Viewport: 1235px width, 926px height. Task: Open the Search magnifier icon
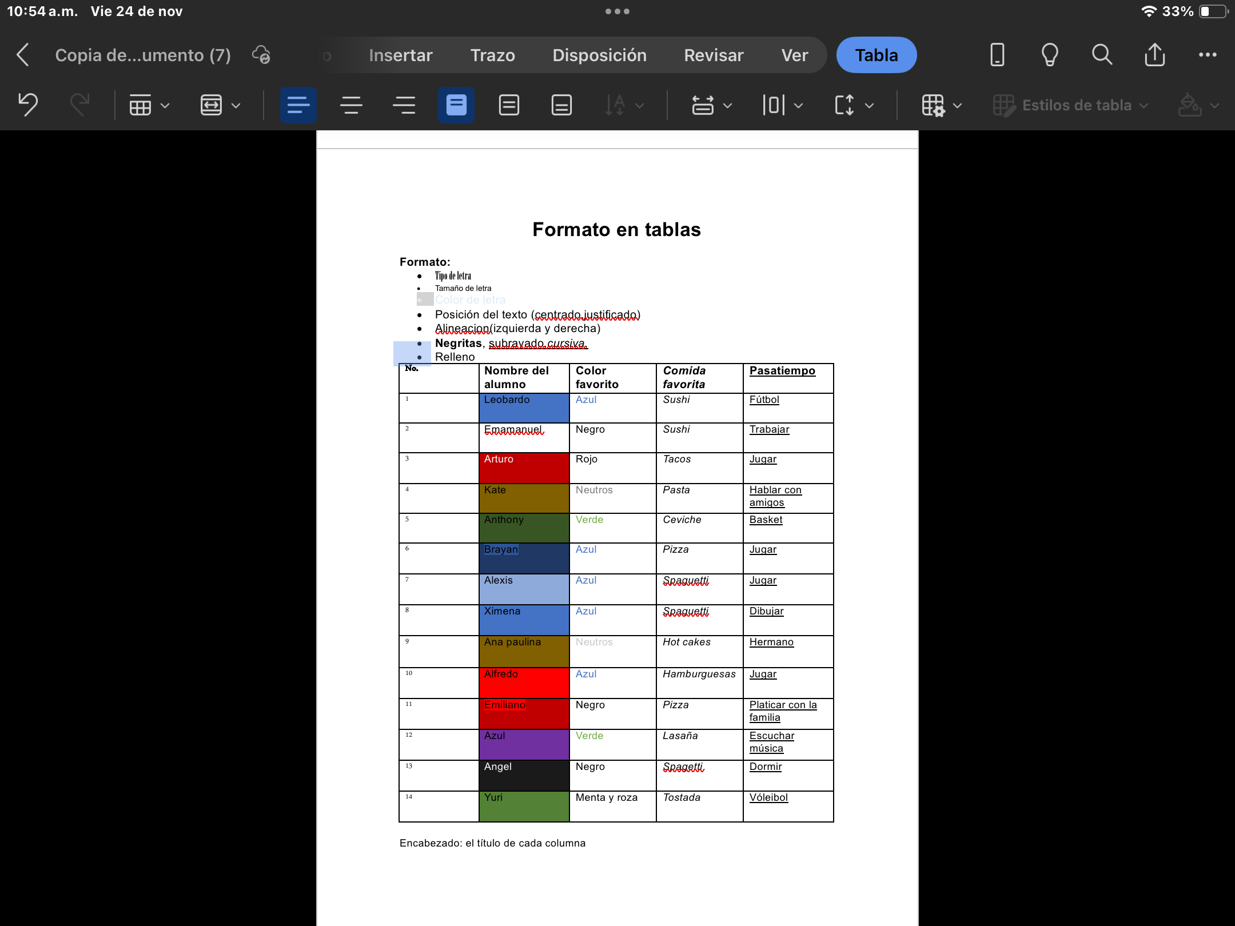pyautogui.click(x=1102, y=55)
